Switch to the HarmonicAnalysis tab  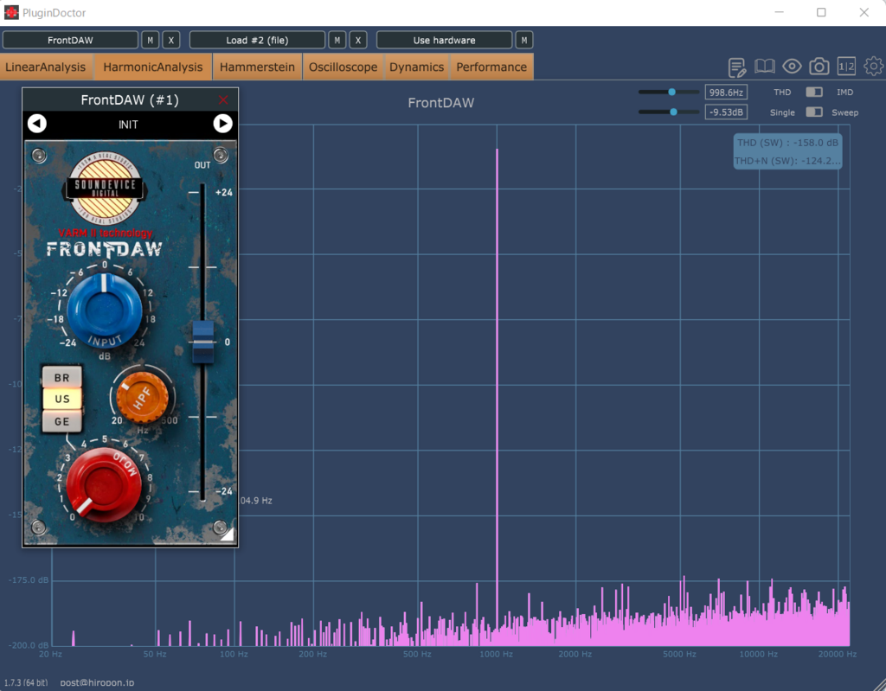coord(152,67)
